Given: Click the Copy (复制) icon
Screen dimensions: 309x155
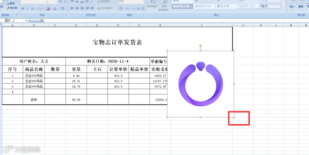Looking at the screenshot, I should click(7, 4).
